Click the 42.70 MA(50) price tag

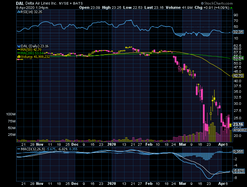click(238, 76)
